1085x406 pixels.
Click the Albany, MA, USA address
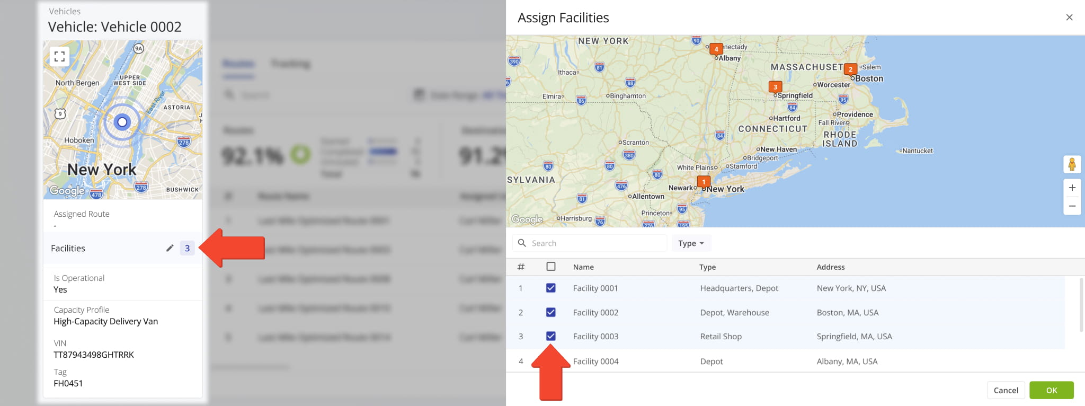[847, 361]
